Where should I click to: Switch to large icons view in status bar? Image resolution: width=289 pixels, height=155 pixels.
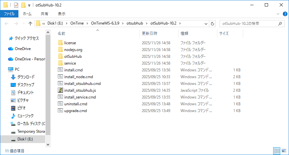pyautogui.click(x=284, y=150)
